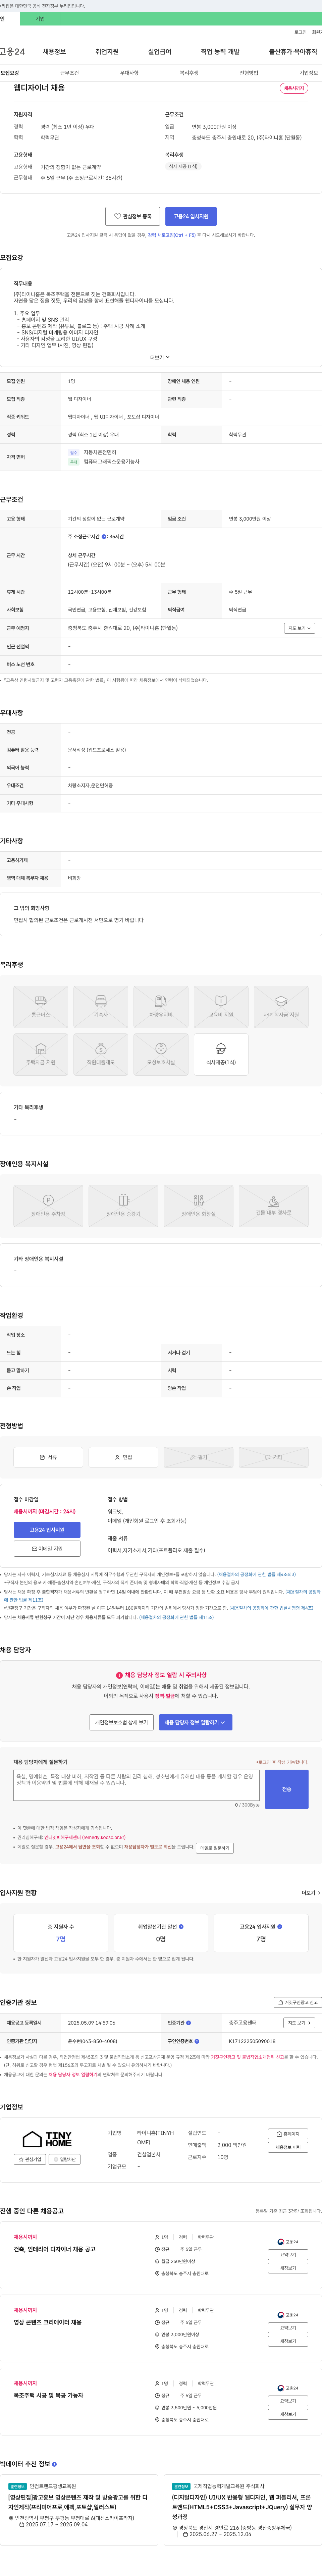Click the TINY HOME company logo
This screenshot has width=322, height=2576.
tap(47, 2139)
